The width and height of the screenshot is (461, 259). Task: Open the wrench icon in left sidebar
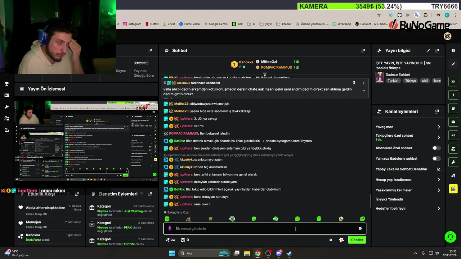pos(6,107)
